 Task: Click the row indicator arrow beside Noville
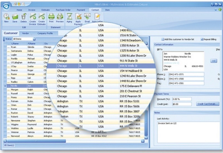[x=5, y=86]
